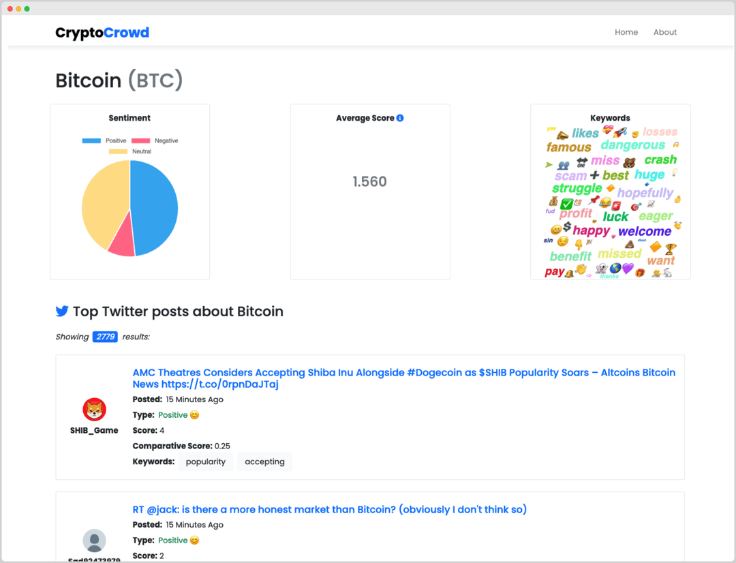The width and height of the screenshot is (736, 563).
Task: Click the green checkmark emoji above 'profit'
Action: pyautogui.click(x=566, y=204)
